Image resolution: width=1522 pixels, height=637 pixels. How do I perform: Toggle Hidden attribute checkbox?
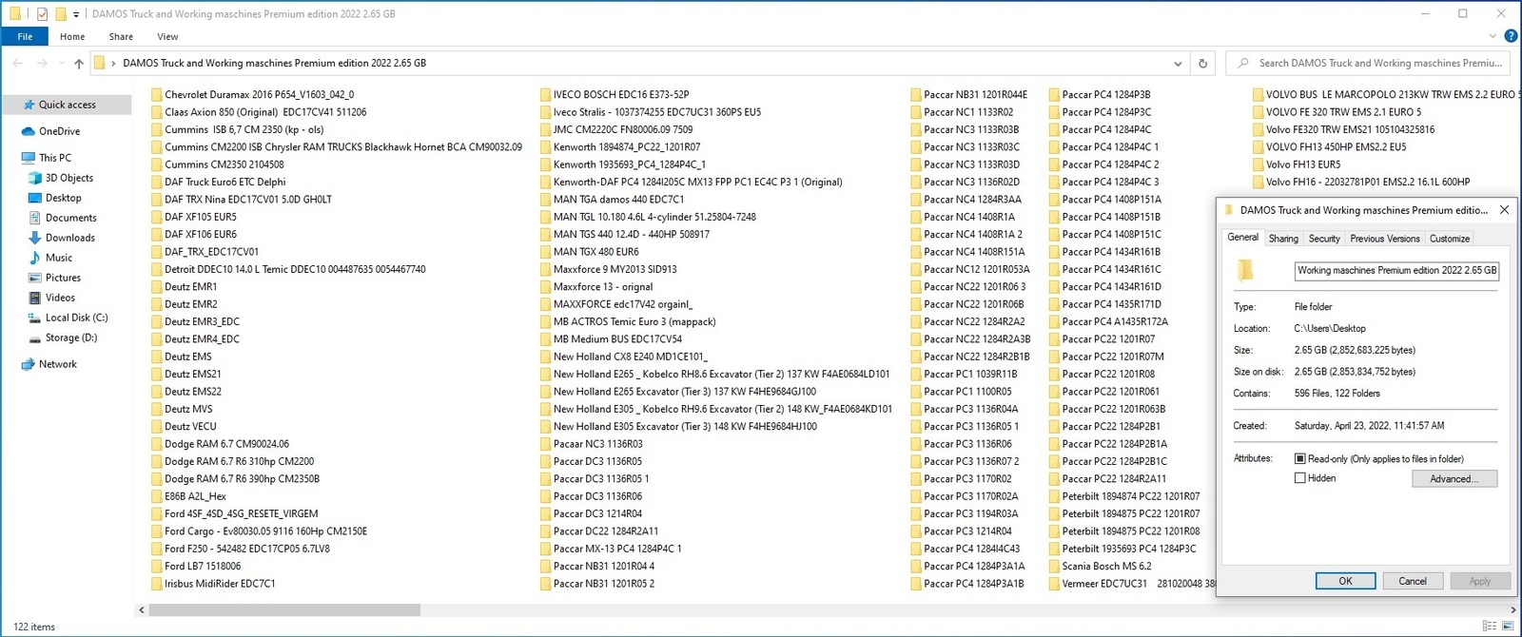tap(1300, 478)
